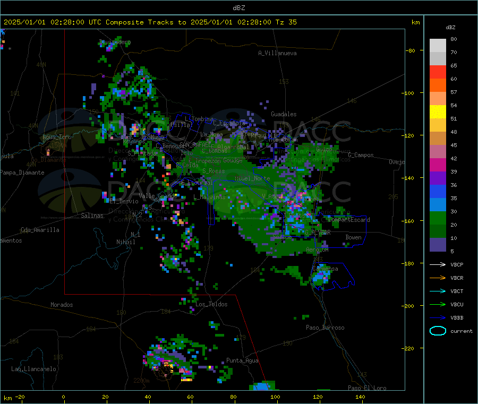Image resolution: width=478 pixels, height=404 pixels.
Task: Click the 'Guadales' map label
Action: tap(284, 114)
